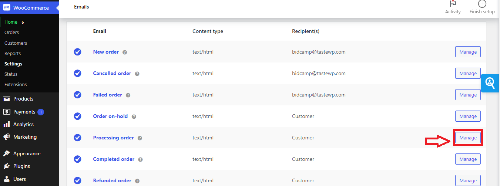The width and height of the screenshot is (500, 186).
Task: Click the Products box icon
Action: point(7,99)
